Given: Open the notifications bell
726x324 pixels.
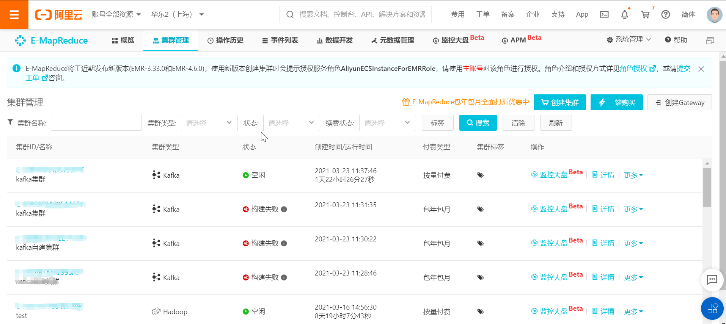Looking at the screenshot, I should pyautogui.click(x=625, y=14).
